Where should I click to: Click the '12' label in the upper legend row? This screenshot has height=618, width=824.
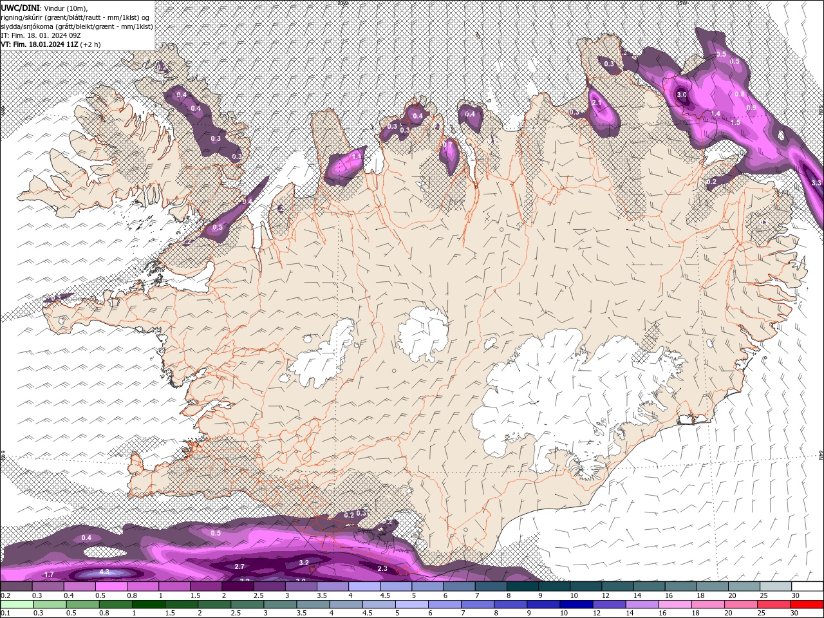point(605,595)
